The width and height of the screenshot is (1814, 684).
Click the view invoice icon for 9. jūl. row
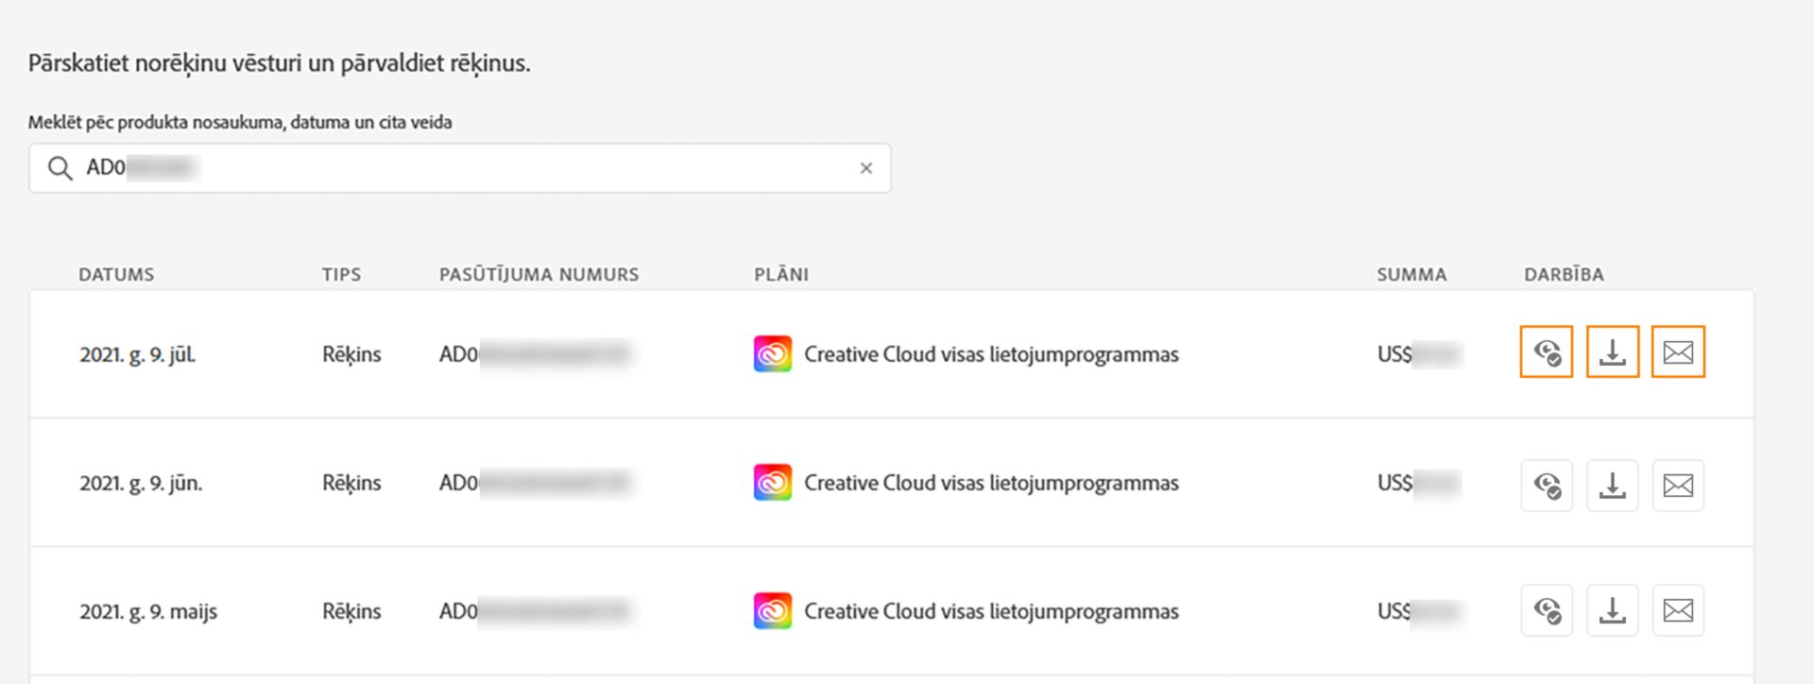coord(1546,352)
